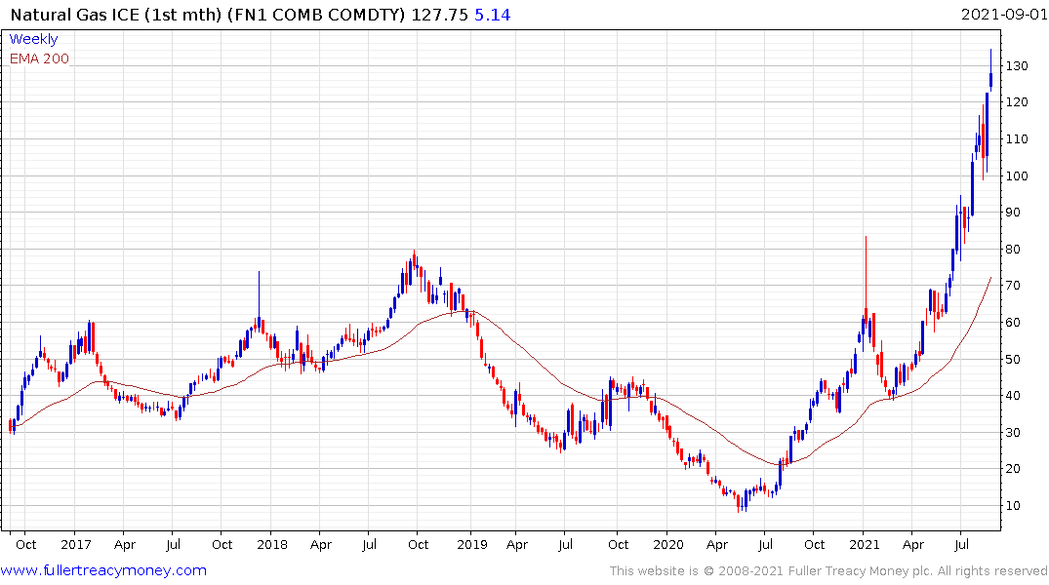Click the blue change value 5.14
The height and width of the screenshot is (585, 1049).
(x=493, y=14)
